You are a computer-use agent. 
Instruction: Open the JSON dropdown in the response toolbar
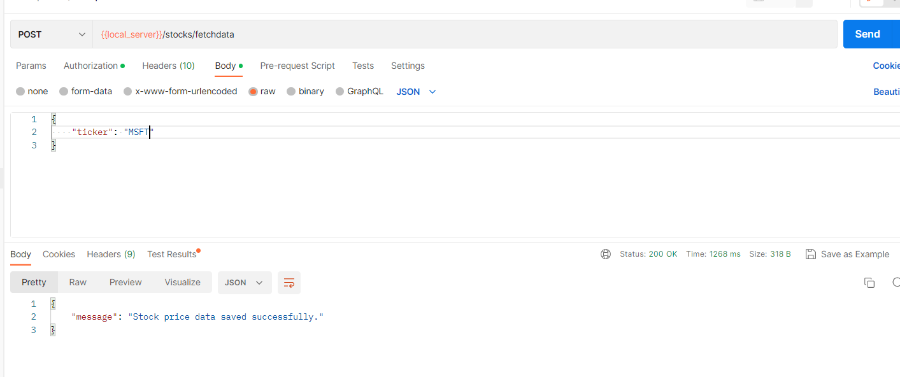245,282
